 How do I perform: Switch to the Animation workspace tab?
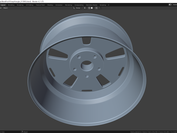coord(59,5)
